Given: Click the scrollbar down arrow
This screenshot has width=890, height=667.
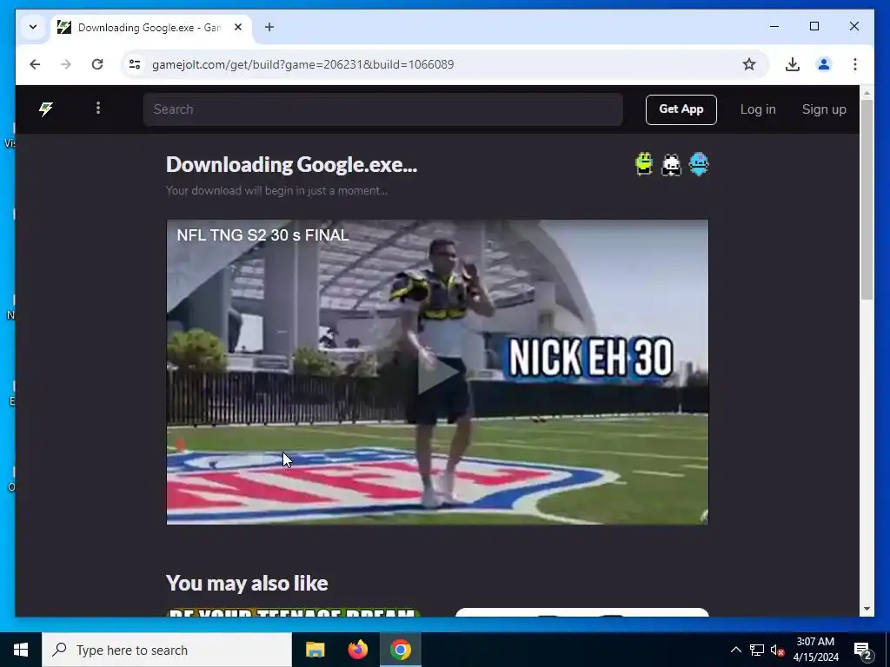Looking at the screenshot, I should (867, 609).
